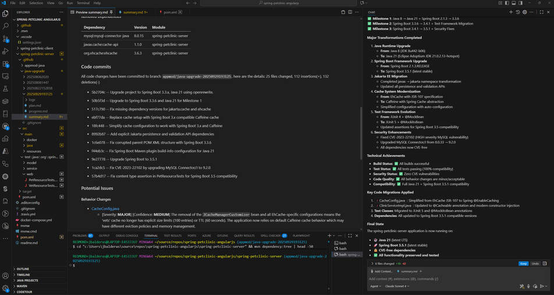This screenshot has height=295, width=554.
Task: Click the Keep button
Action: click(523, 264)
